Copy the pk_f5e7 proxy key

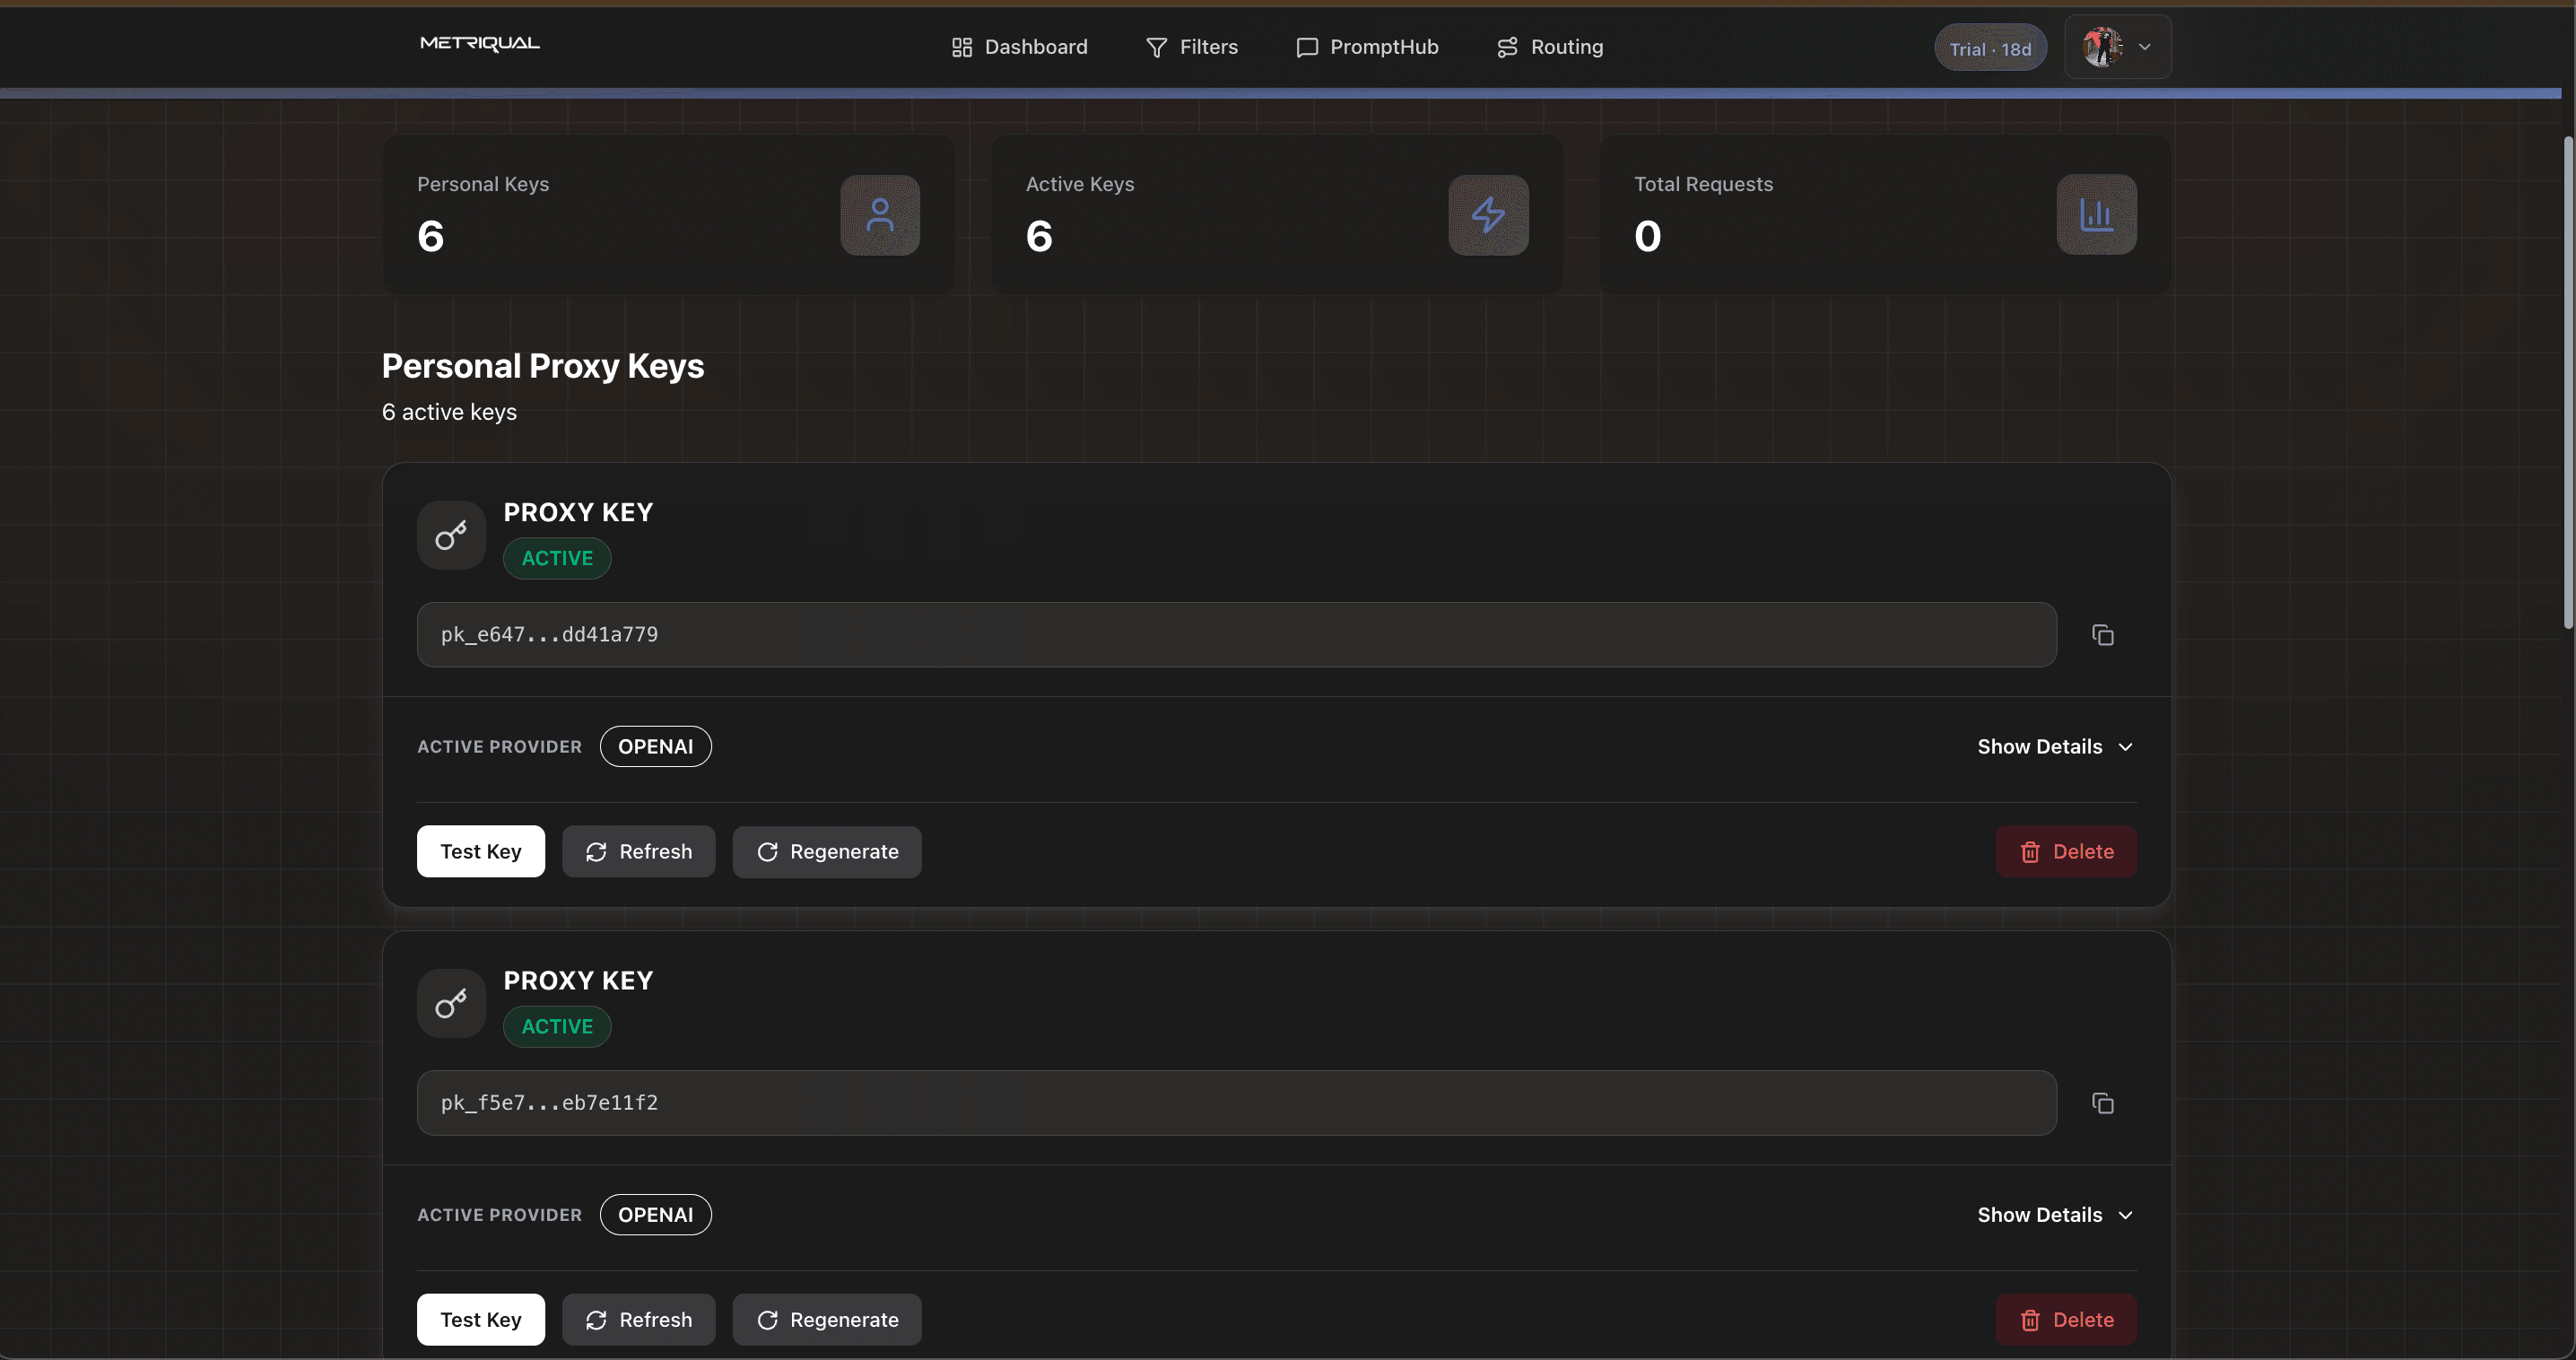[2102, 1102]
